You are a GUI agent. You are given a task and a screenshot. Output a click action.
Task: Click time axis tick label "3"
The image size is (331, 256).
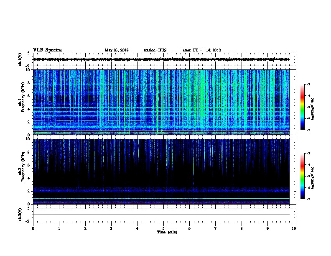[112, 228]
